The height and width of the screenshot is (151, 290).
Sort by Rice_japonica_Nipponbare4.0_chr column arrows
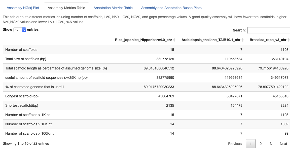click(174, 40)
